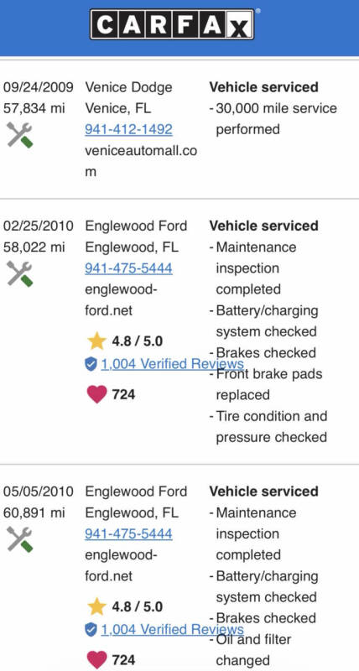Click Vehicle serviced heading for 09/24/2009
359x671 pixels.
pyautogui.click(x=263, y=87)
